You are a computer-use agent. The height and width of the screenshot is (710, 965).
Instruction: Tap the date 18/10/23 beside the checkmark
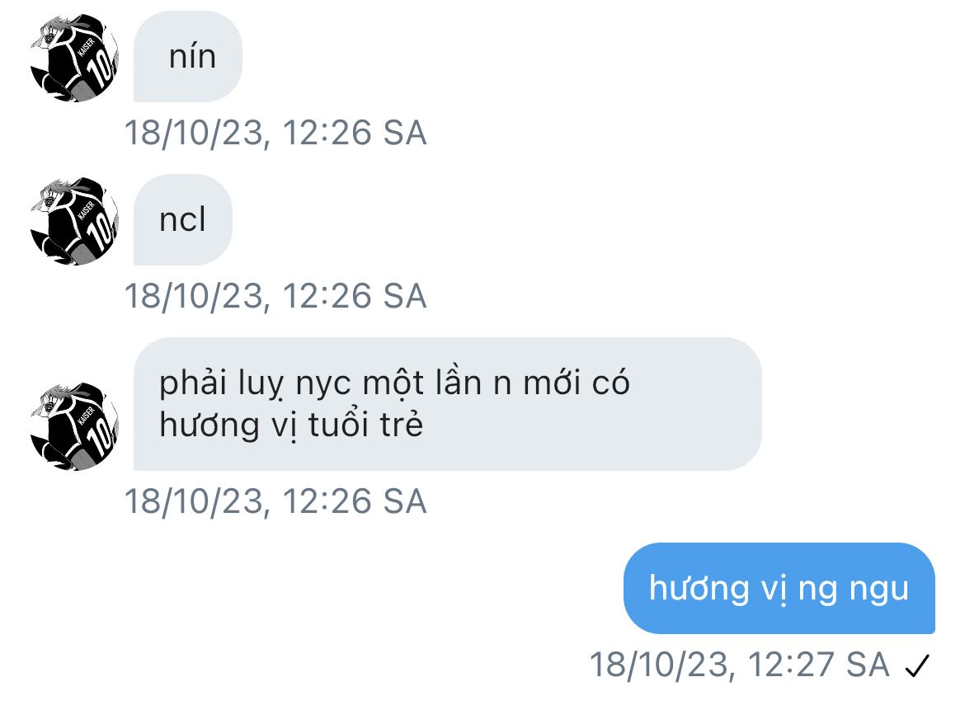pos(659,665)
